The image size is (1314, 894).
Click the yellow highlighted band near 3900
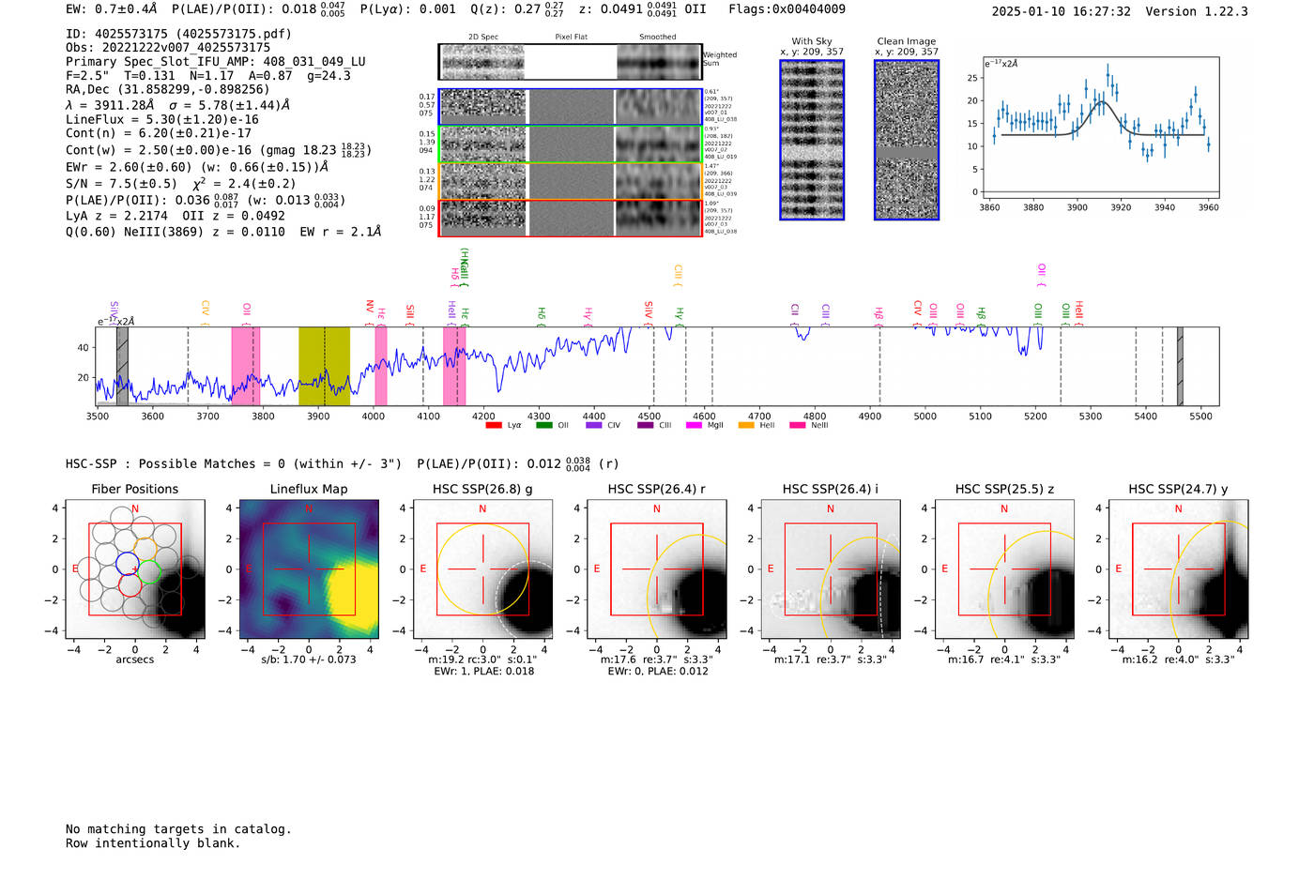325,366
